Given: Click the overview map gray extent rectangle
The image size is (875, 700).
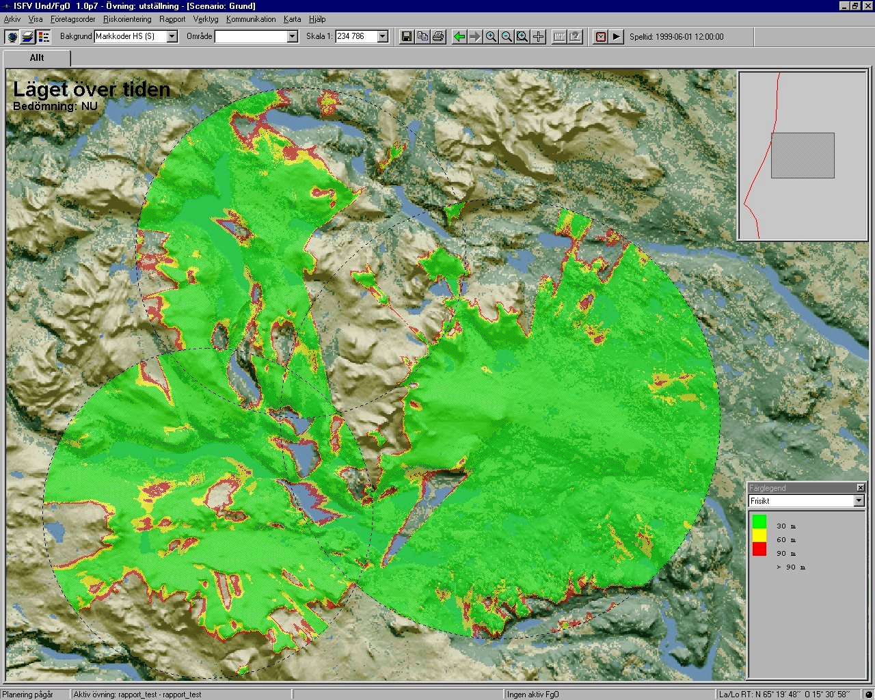Looking at the screenshot, I should click(x=803, y=155).
